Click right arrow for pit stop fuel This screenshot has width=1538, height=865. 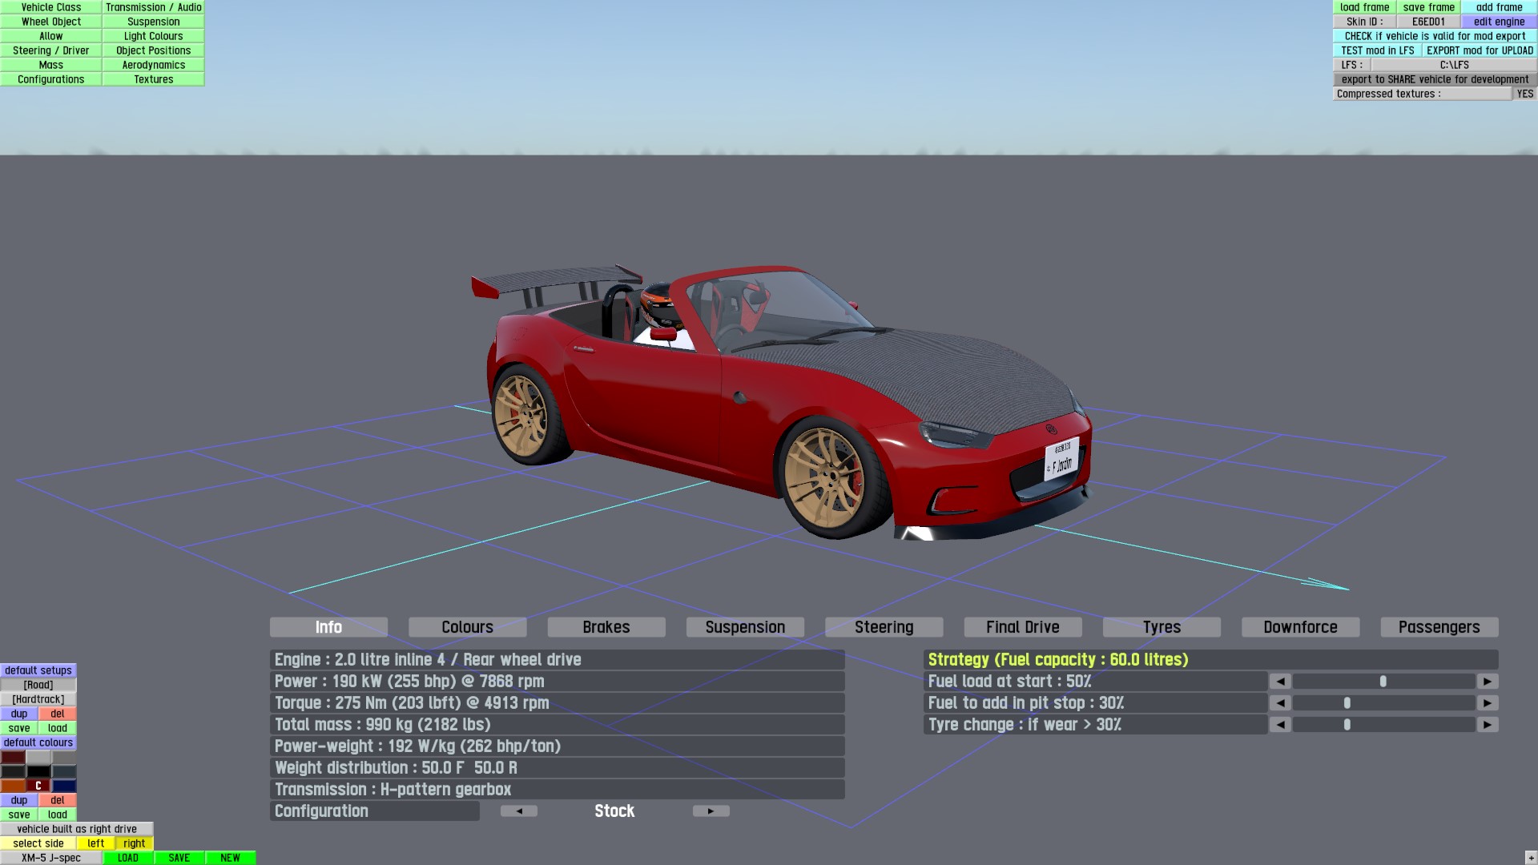click(1488, 703)
